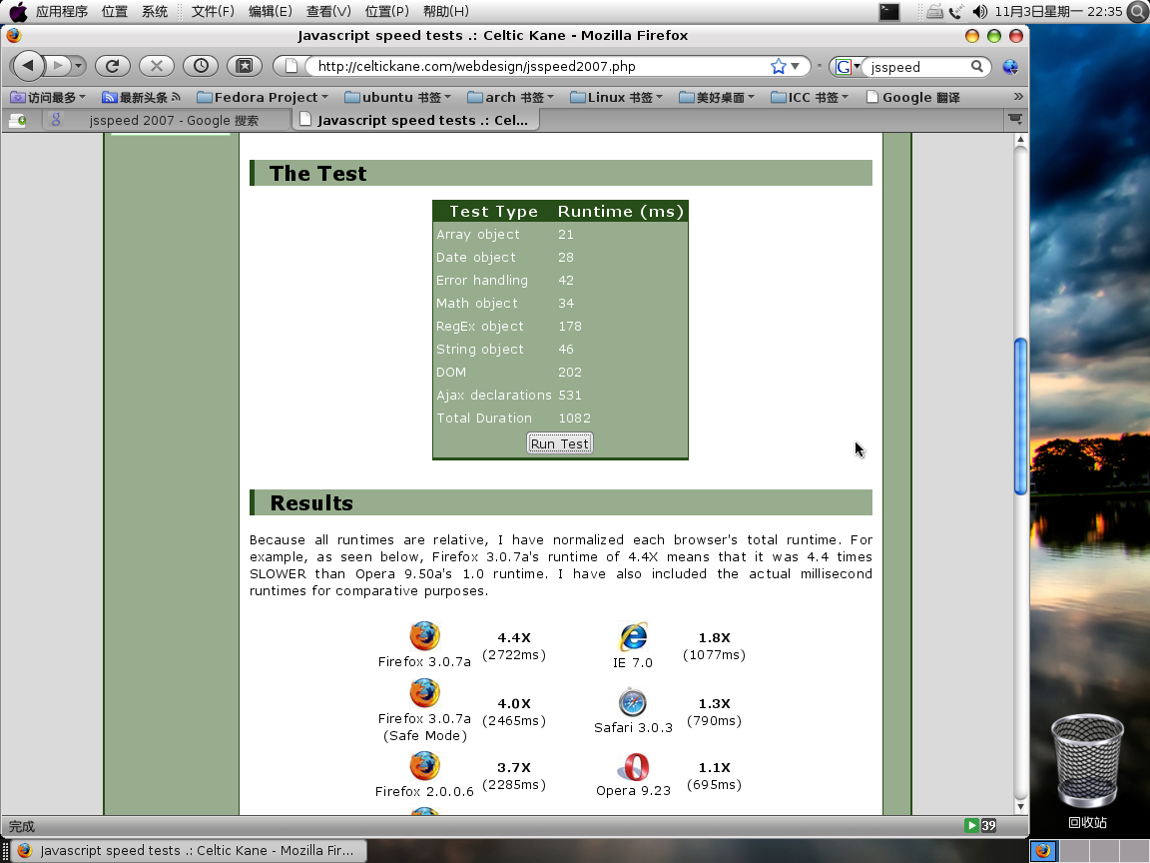Screen dimensions: 1150x863
Task: Click the search magnifier in the search box
Action: [977, 66]
